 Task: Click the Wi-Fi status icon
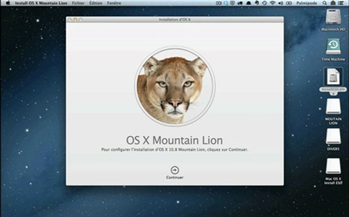tap(273, 3)
